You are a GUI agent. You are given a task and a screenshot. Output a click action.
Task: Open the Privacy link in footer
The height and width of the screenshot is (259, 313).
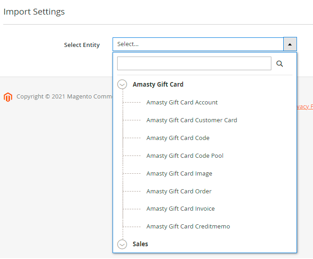305,107
